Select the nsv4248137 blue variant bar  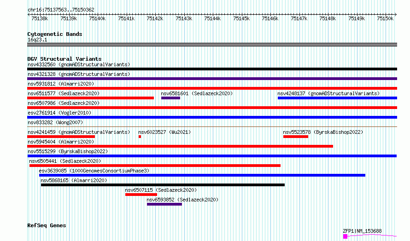pos(337,98)
